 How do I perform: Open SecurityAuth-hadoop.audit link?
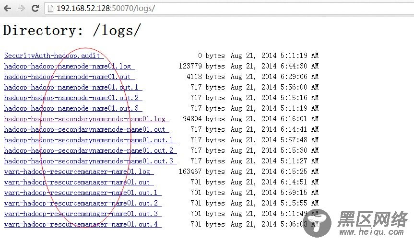click(x=54, y=56)
